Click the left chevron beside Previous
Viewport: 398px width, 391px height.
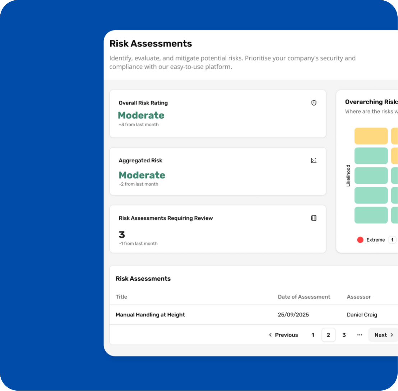coord(270,335)
